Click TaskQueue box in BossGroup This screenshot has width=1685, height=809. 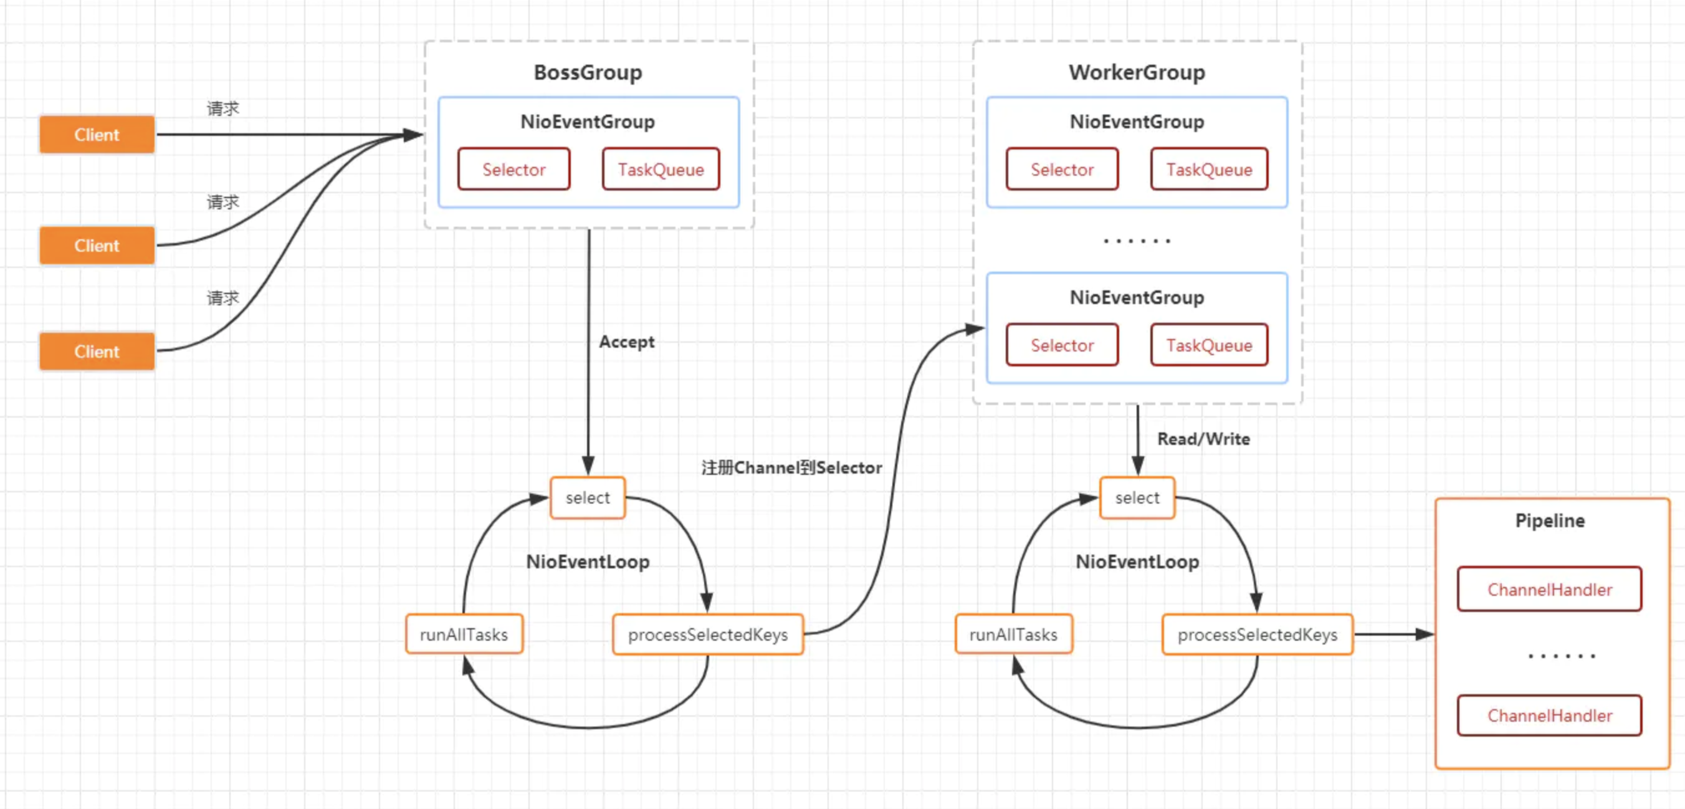661,170
